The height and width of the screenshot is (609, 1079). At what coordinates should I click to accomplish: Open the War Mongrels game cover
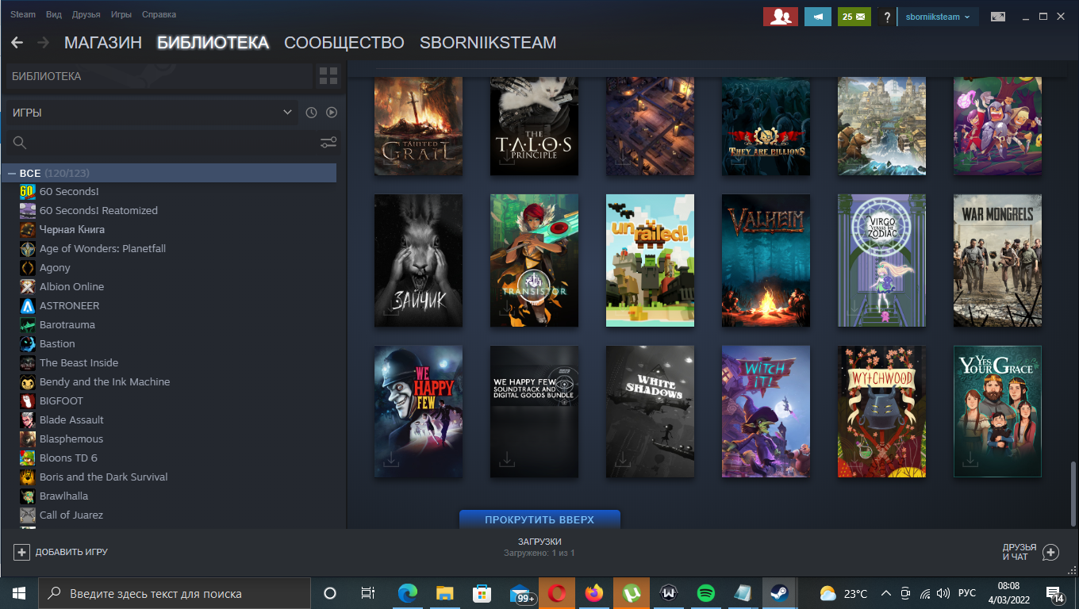[x=997, y=260]
